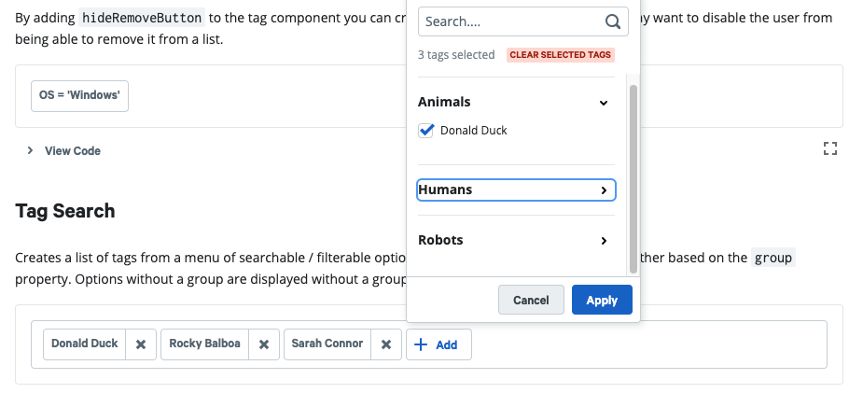Viewport: 849px width, 393px height.
Task: Expand the View Code chevron
Action: pos(30,150)
